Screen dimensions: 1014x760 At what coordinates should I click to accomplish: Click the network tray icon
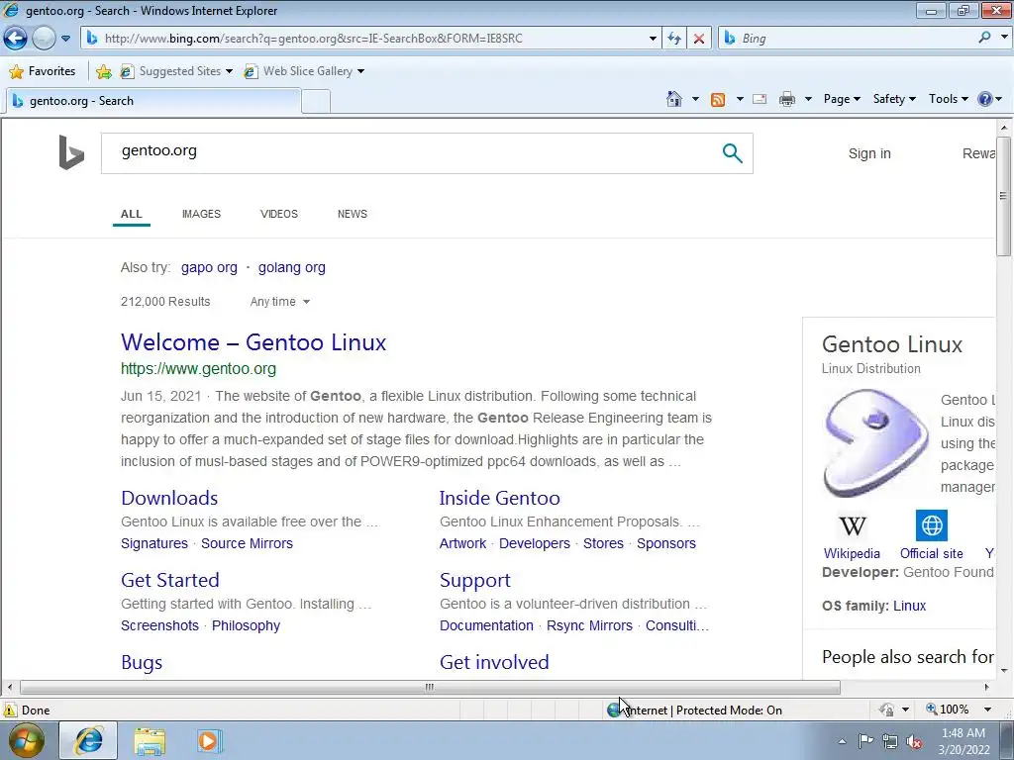pos(890,741)
